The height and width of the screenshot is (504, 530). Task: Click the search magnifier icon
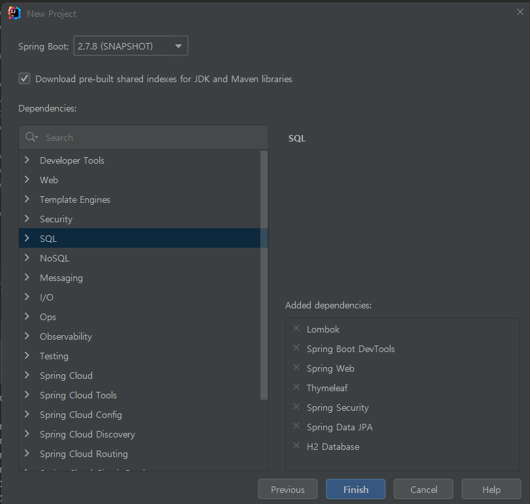click(31, 137)
